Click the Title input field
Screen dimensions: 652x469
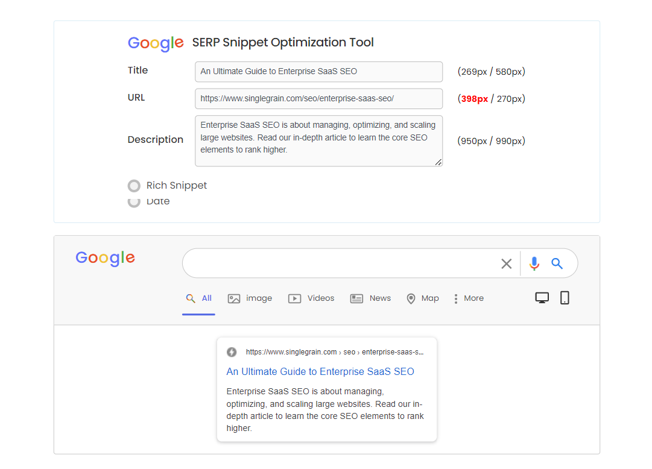coord(318,71)
